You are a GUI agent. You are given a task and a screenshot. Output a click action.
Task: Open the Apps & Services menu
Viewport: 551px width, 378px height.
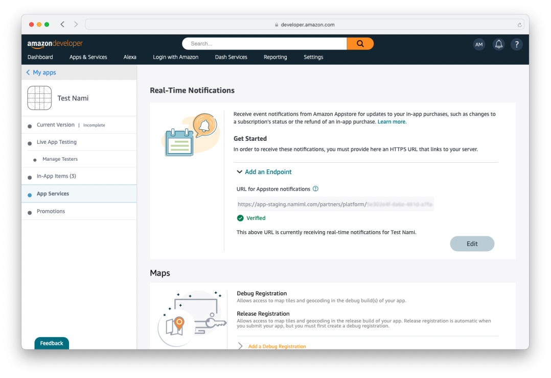(x=88, y=57)
